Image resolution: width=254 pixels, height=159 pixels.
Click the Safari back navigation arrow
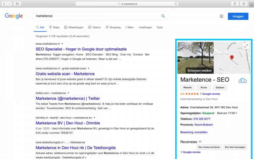click(x=4, y=4)
